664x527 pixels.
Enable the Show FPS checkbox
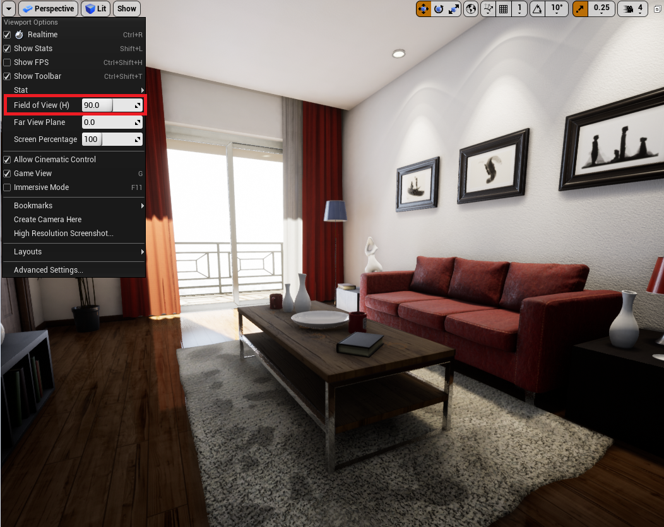click(7, 62)
